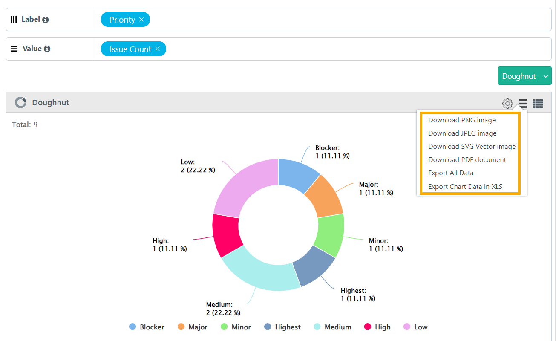The height and width of the screenshot is (341, 556).
Task: Click the doughnut icon in panel header
Action: click(x=20, y=103)
